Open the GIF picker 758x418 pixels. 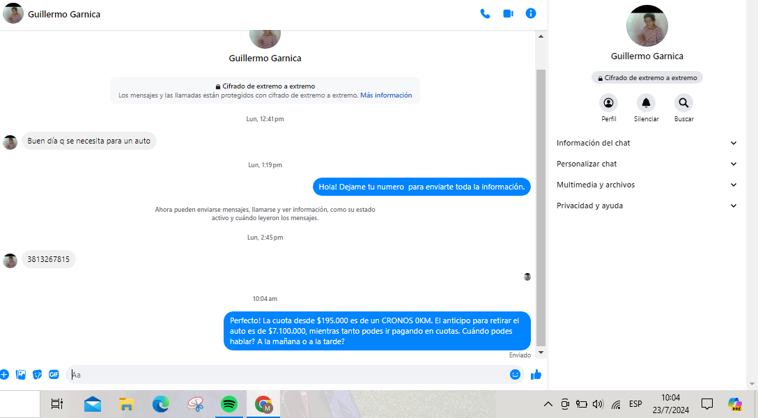pyautogui.click(x=54, y=374)
